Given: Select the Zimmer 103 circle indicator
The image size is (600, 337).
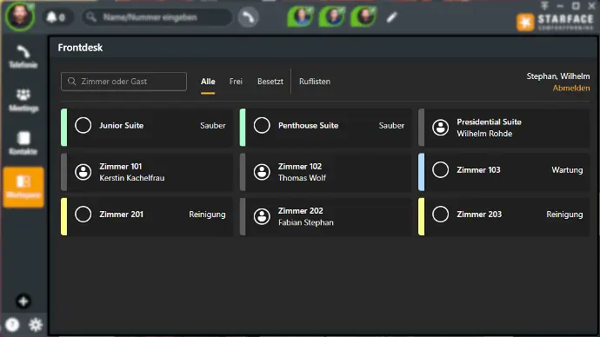Looking at the screenshot, I should point(440,169).
